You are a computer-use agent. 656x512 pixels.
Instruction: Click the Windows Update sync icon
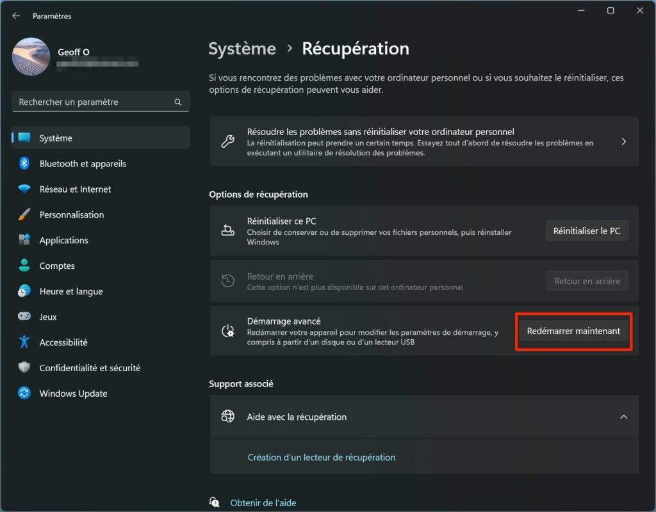point(24,394)
